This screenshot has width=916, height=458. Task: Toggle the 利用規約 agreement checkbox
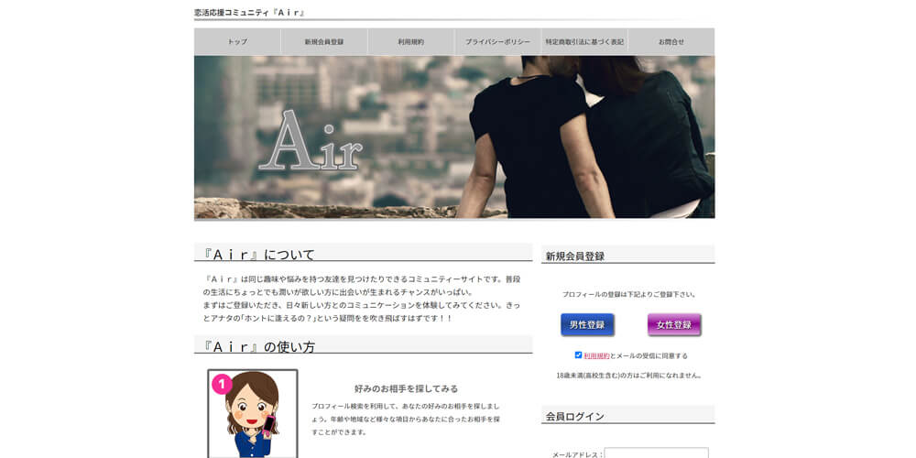coord(578,354)
